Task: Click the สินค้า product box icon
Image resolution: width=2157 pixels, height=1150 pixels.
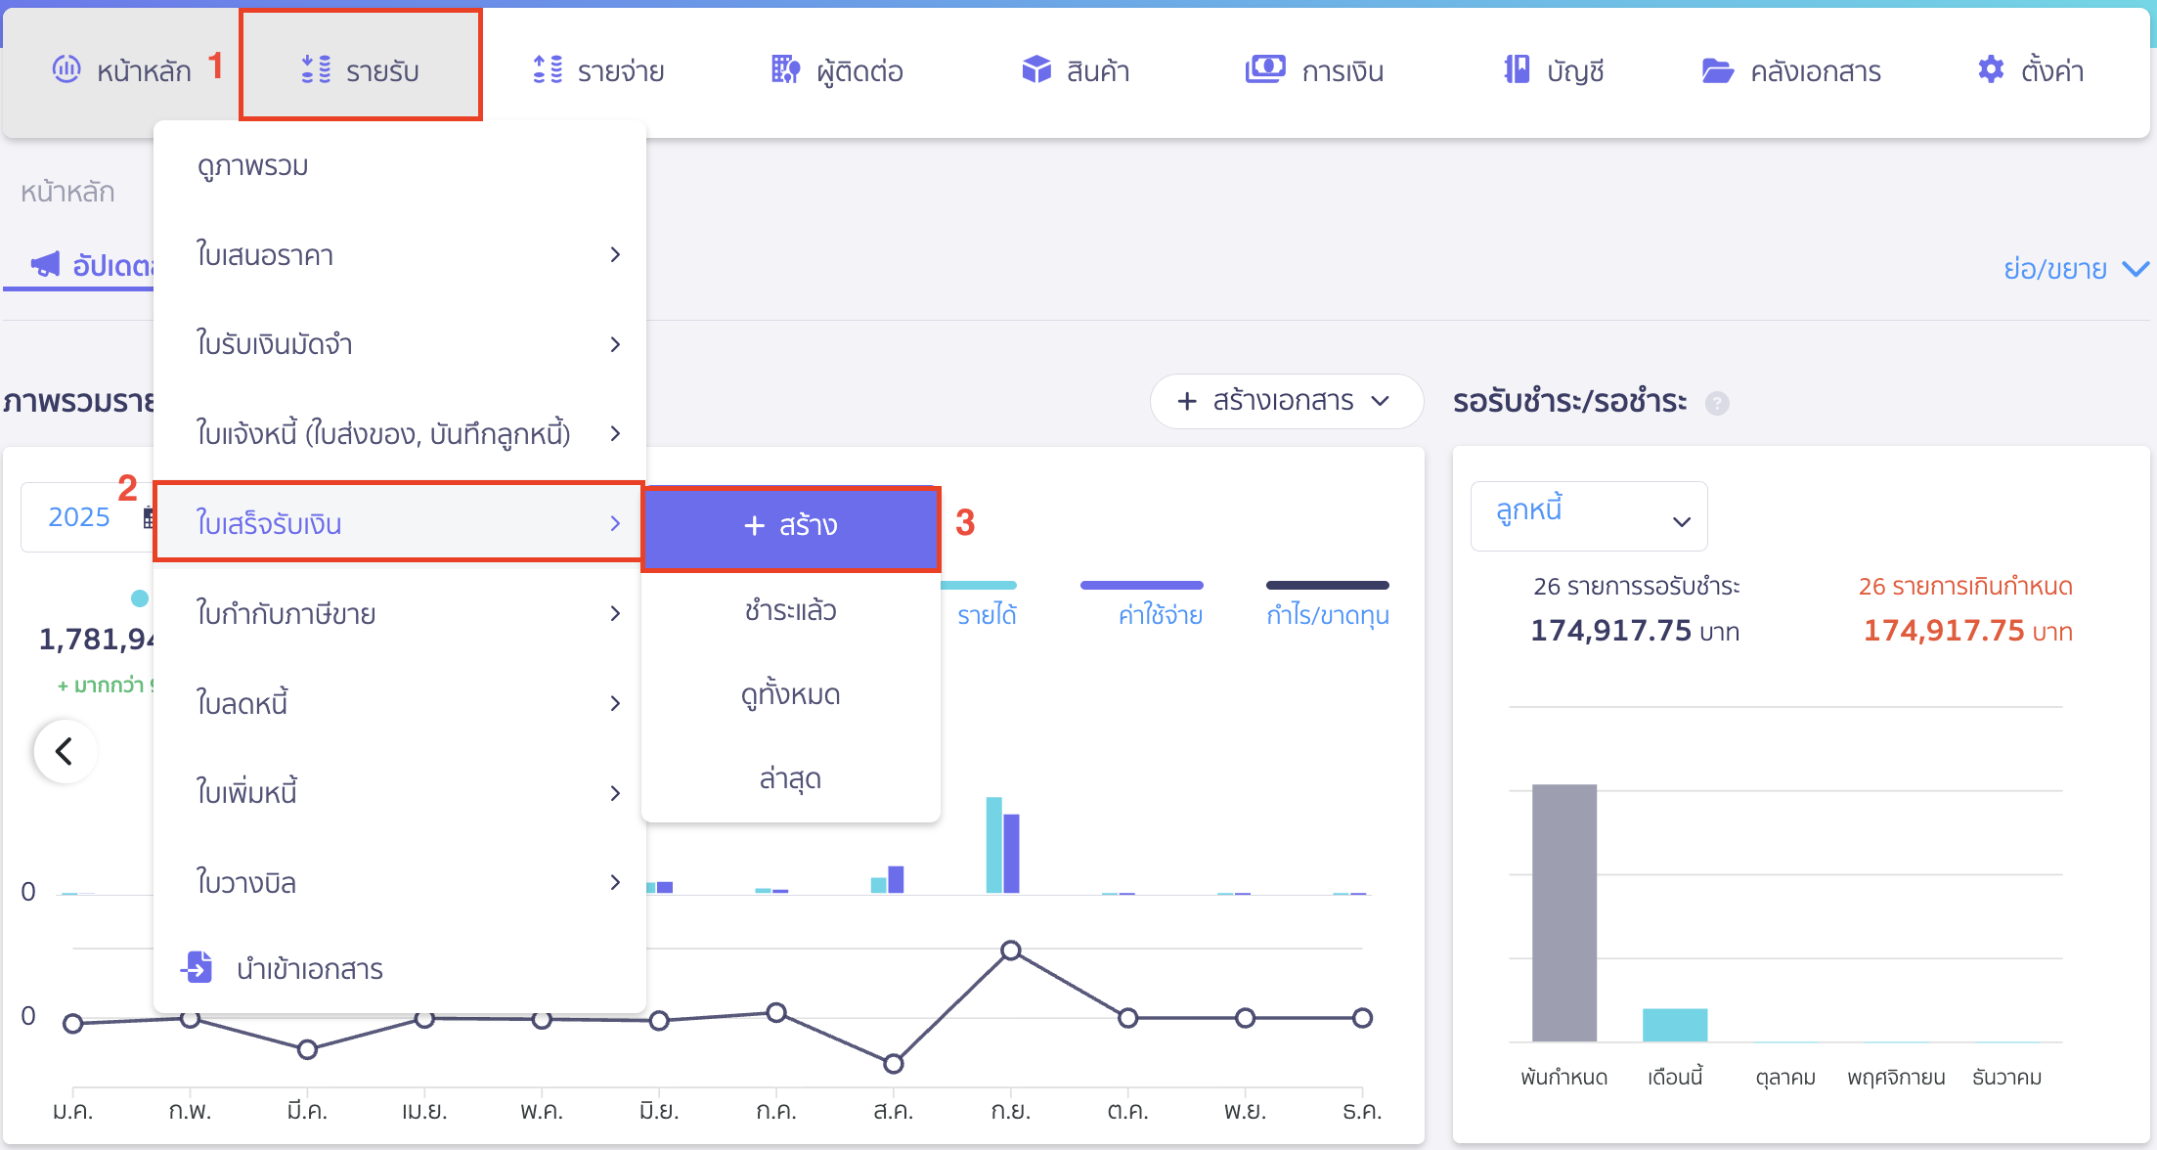Action: [1035, 69]
